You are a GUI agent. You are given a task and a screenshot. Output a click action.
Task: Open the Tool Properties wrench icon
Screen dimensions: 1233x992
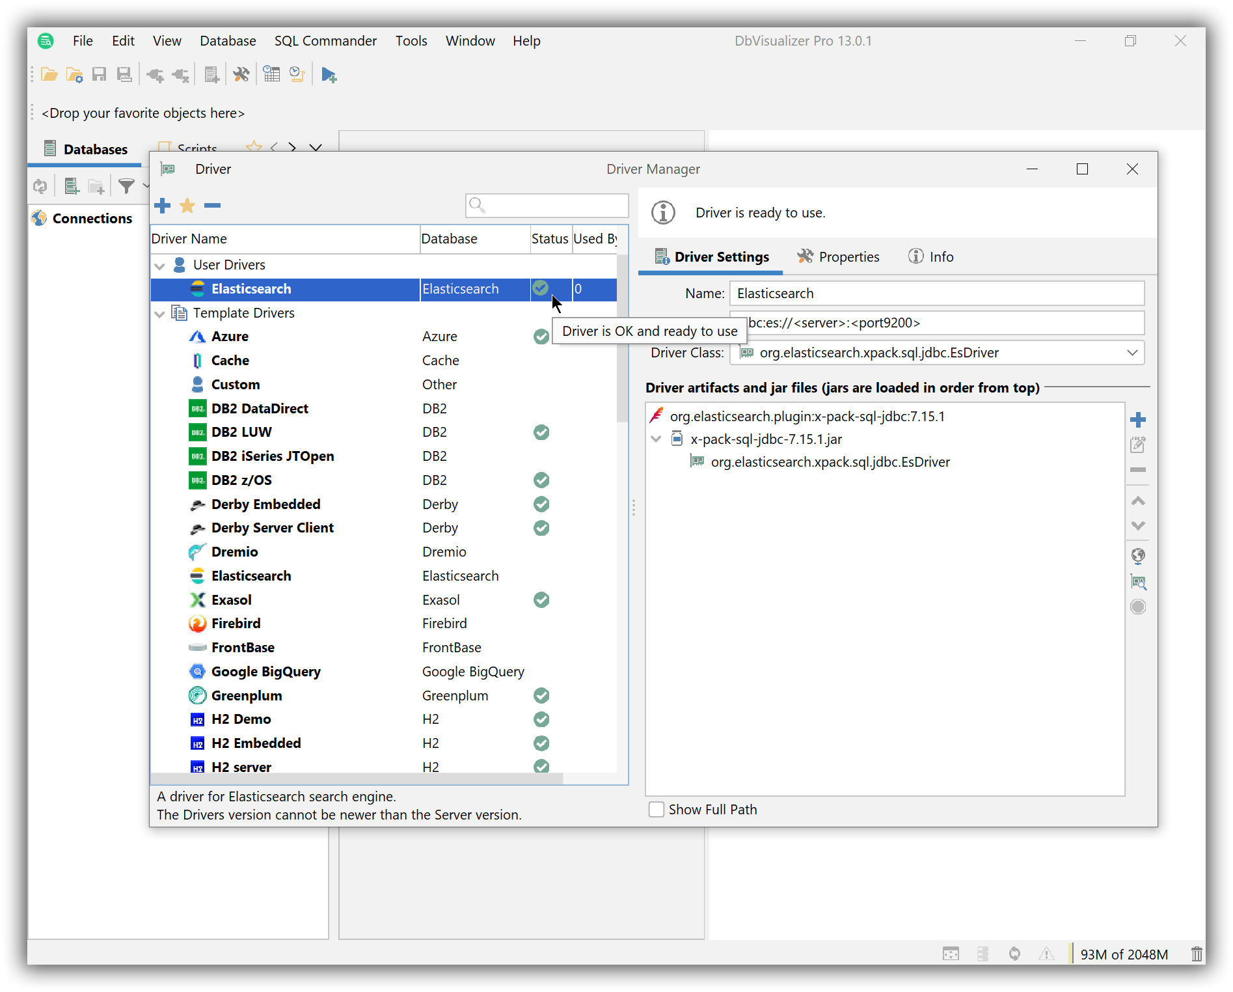(241, 74)
